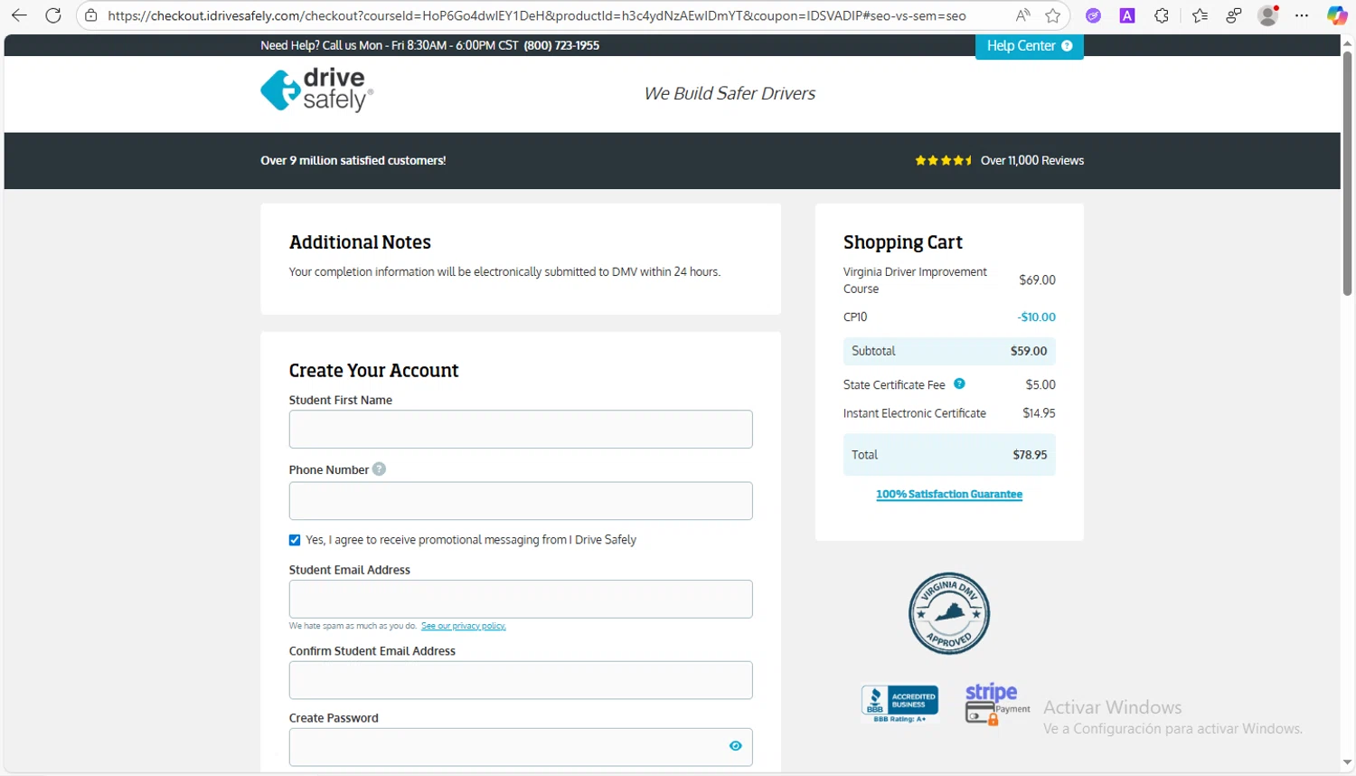Click the scrollbar down arrow
This screenshot has width=1356, height=776.
[1347, 764]
